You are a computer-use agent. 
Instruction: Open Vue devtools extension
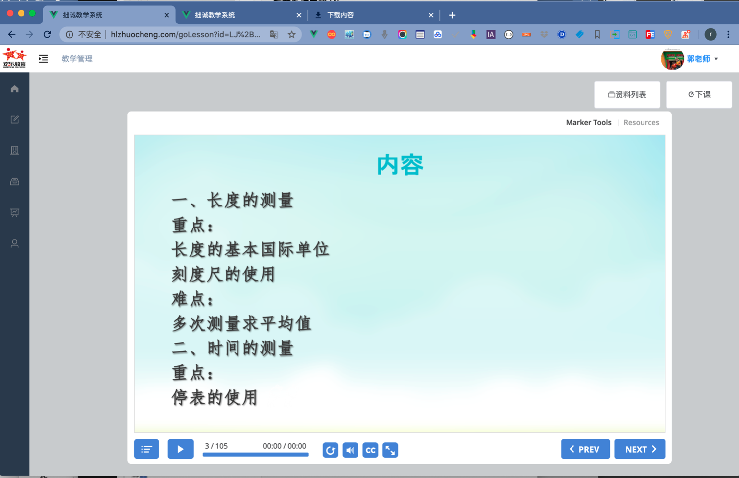coord(314,34)
